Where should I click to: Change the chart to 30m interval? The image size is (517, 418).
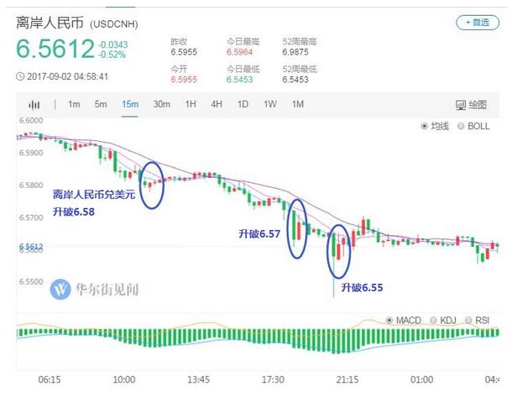161,105
